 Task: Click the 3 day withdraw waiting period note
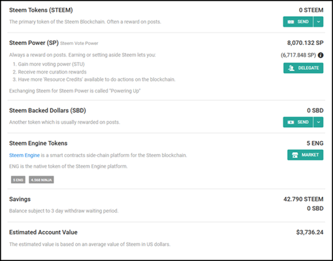(64, 211)
